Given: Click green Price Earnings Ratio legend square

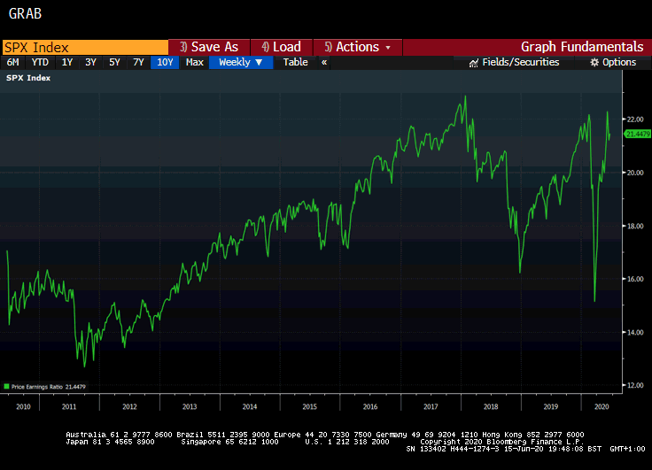Looking at the screenshot, I should (x=7, y=387).
